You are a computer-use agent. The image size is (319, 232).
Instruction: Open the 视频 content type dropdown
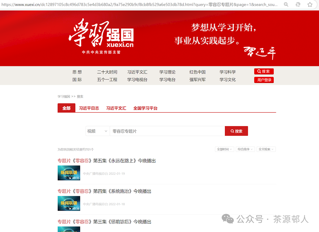tap(98, 131)
